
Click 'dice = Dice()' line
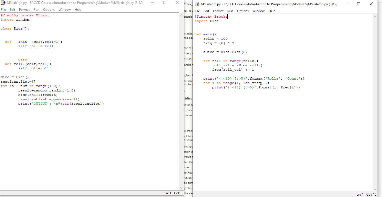tap(15, 77)
